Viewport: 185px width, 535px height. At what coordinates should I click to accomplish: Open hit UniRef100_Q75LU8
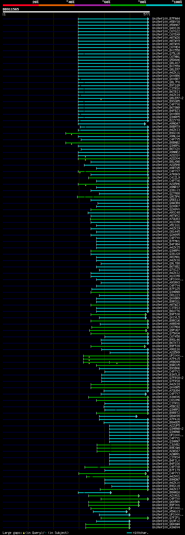pyautogui.click(x=166, y=54)
